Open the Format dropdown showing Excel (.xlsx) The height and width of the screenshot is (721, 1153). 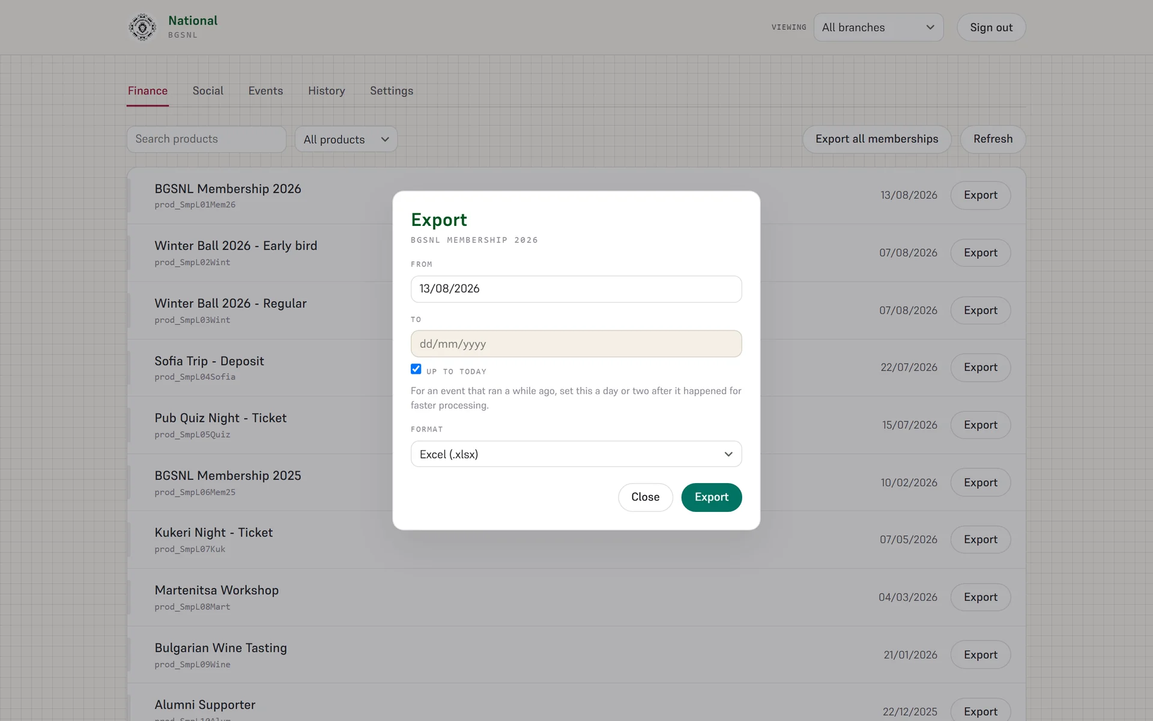click(x=576, y=454)
